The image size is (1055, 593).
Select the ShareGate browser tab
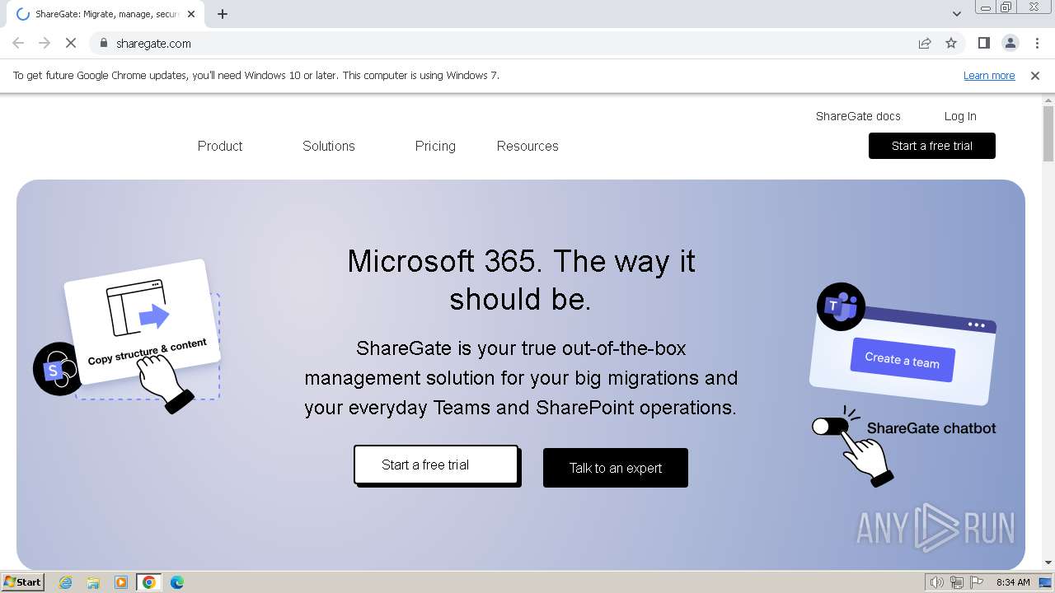[107, 14]
